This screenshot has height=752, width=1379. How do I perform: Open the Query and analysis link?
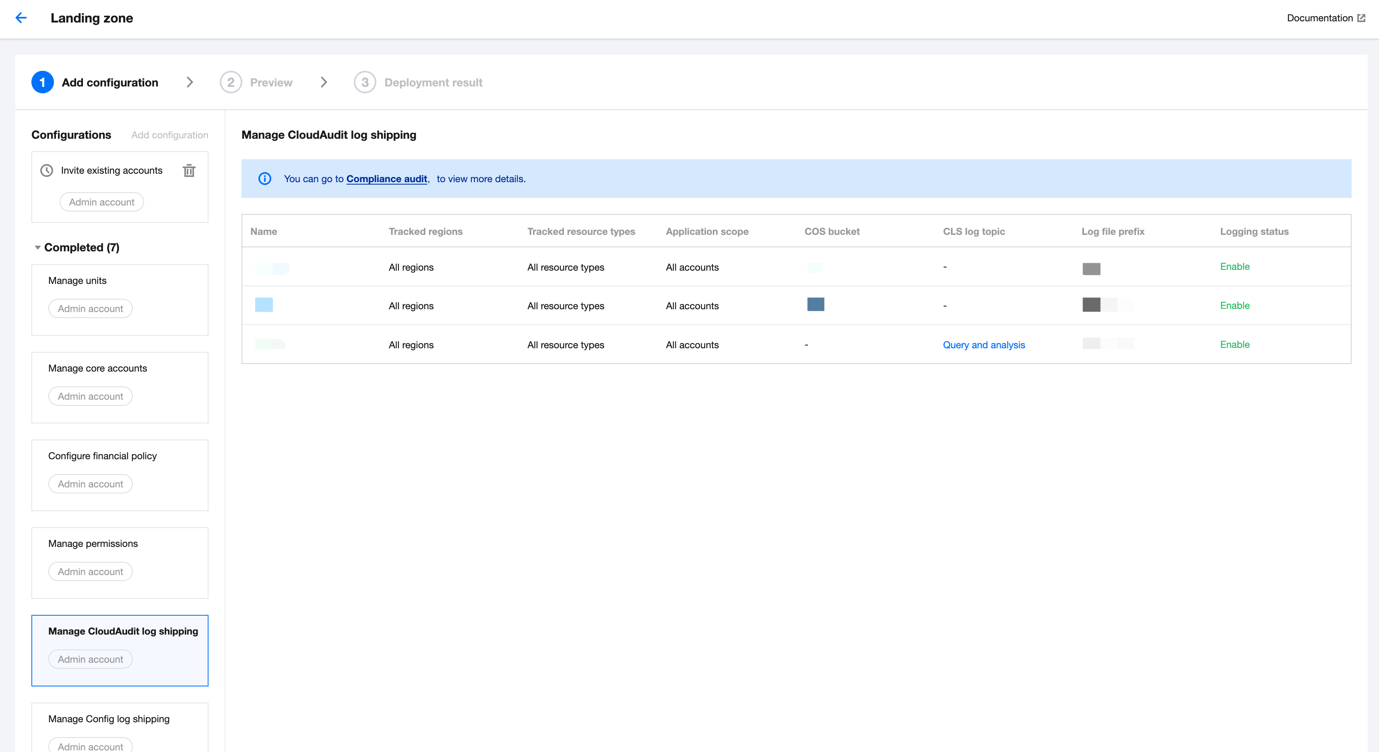click(983, 345)
